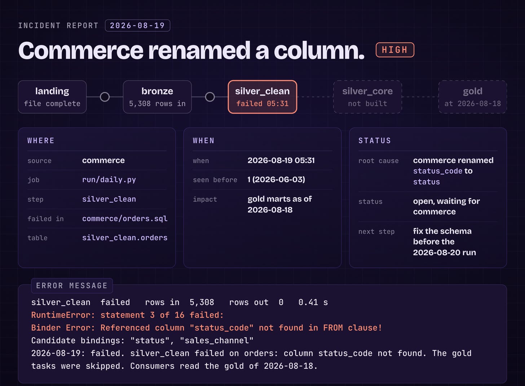Click the Binder Error line
Screen dimensions: 525x386
point(207,328)
